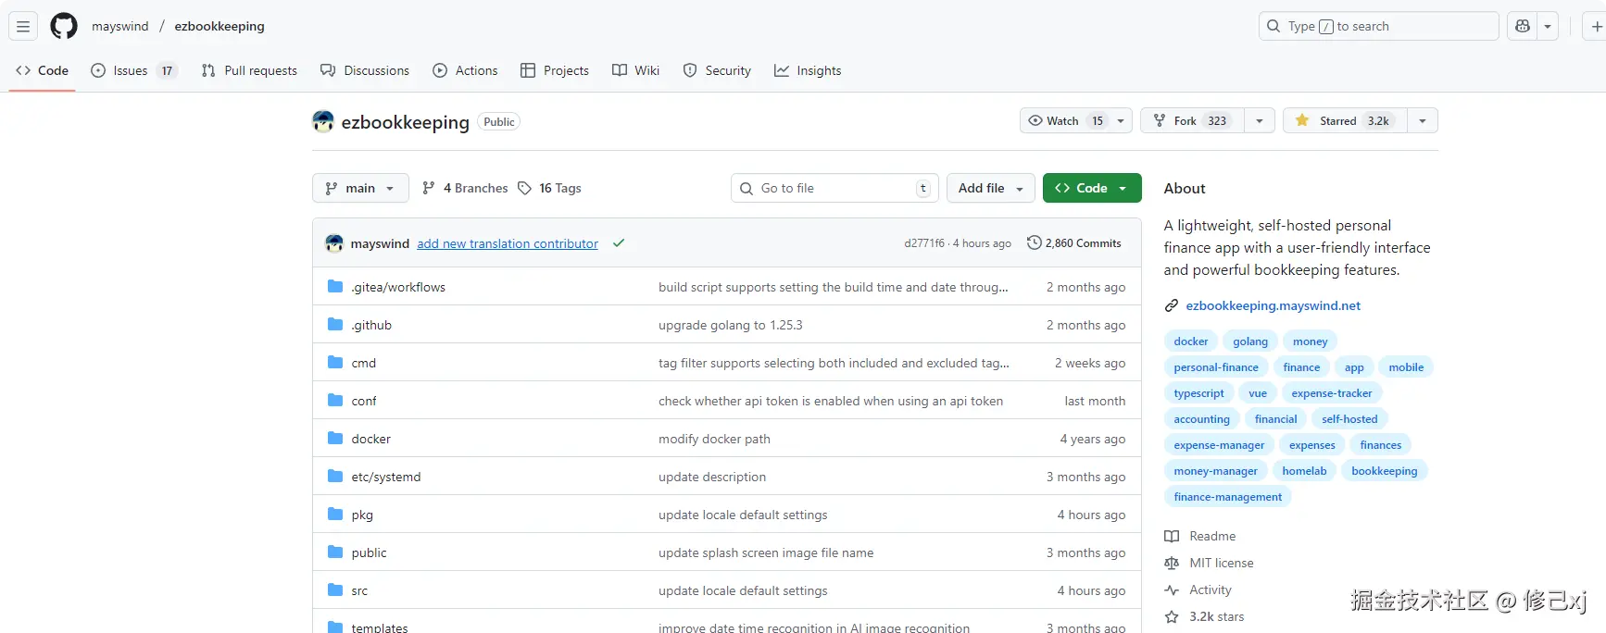
Task: Open the green Code dropdown
Action: coord(1091,188)
